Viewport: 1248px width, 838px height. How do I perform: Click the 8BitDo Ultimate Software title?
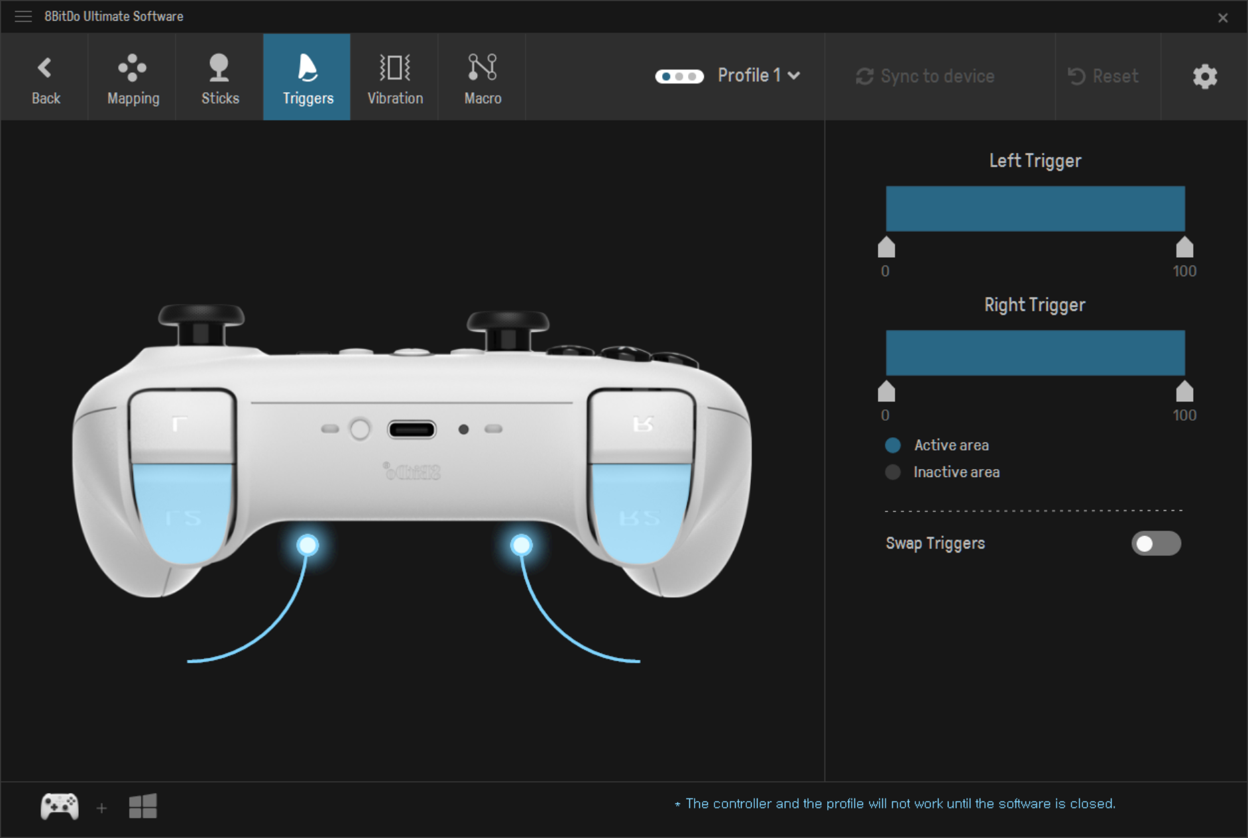coord(114,17)
